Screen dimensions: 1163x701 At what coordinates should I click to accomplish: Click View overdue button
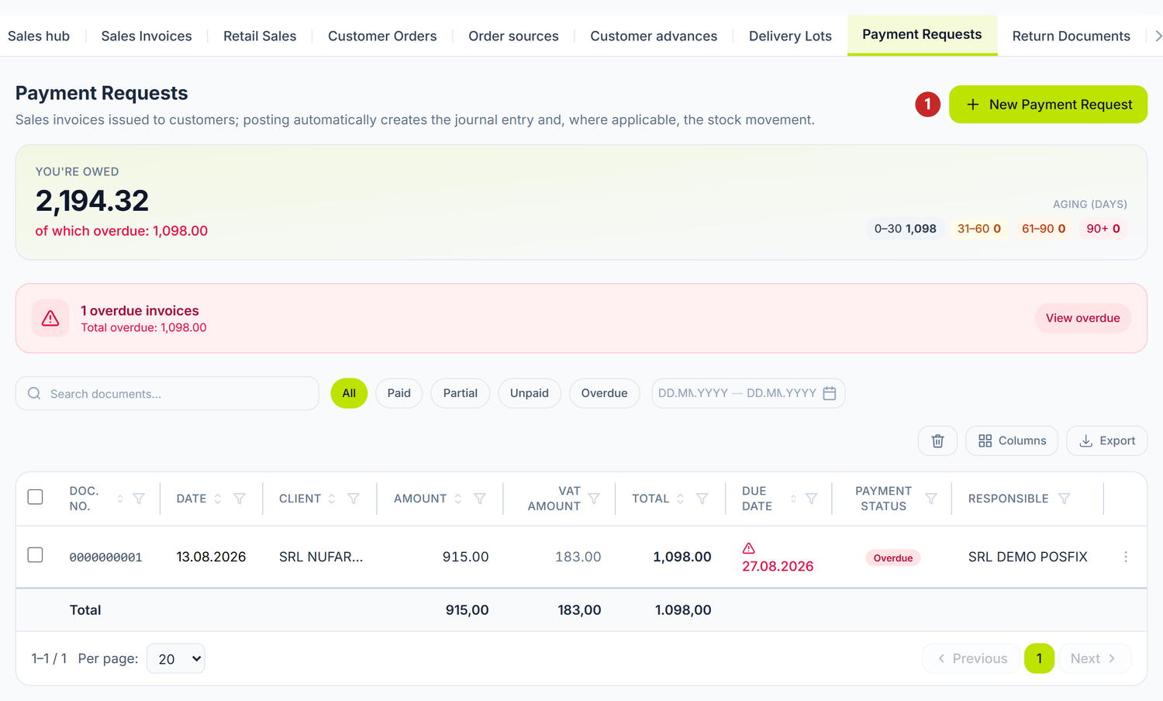pyautogui.click(x=1083, y=318)
